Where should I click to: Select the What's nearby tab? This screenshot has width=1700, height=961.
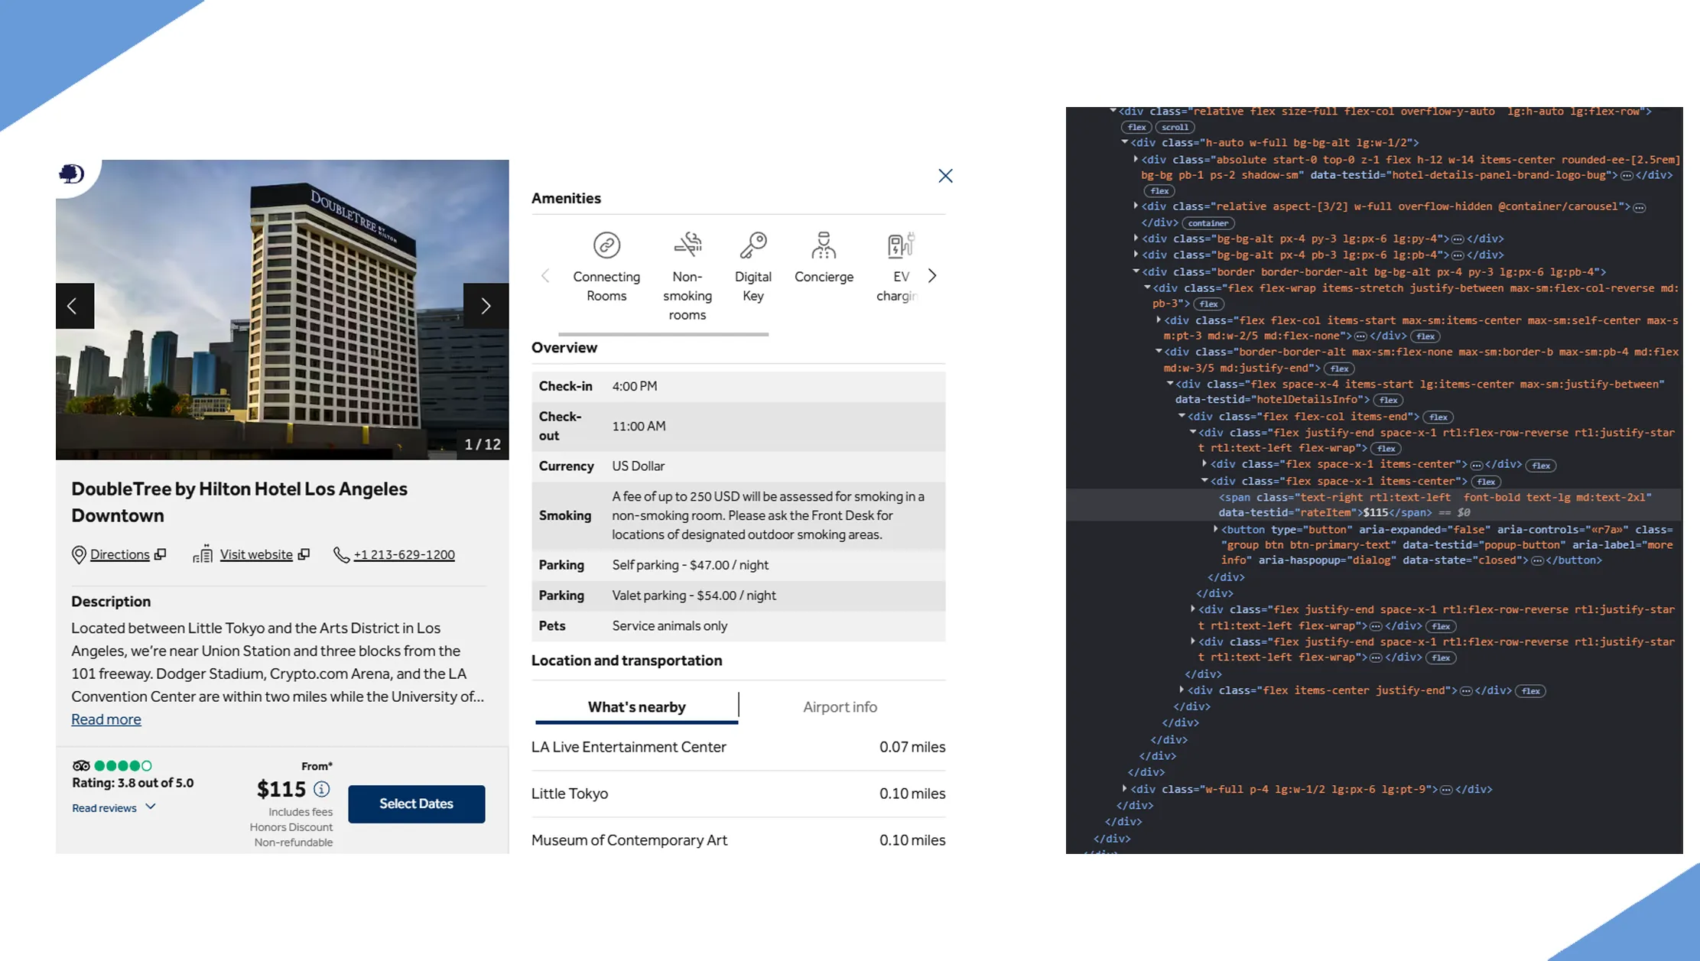(x=636, y=707)
